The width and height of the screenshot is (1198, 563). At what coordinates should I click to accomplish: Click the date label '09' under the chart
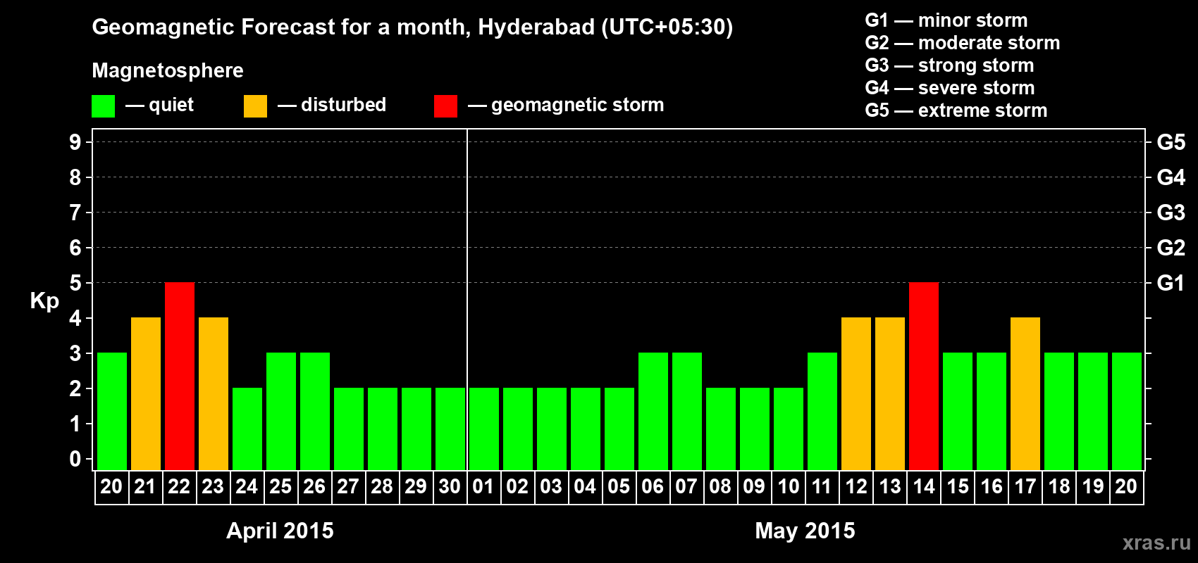[x=754, y=486]
